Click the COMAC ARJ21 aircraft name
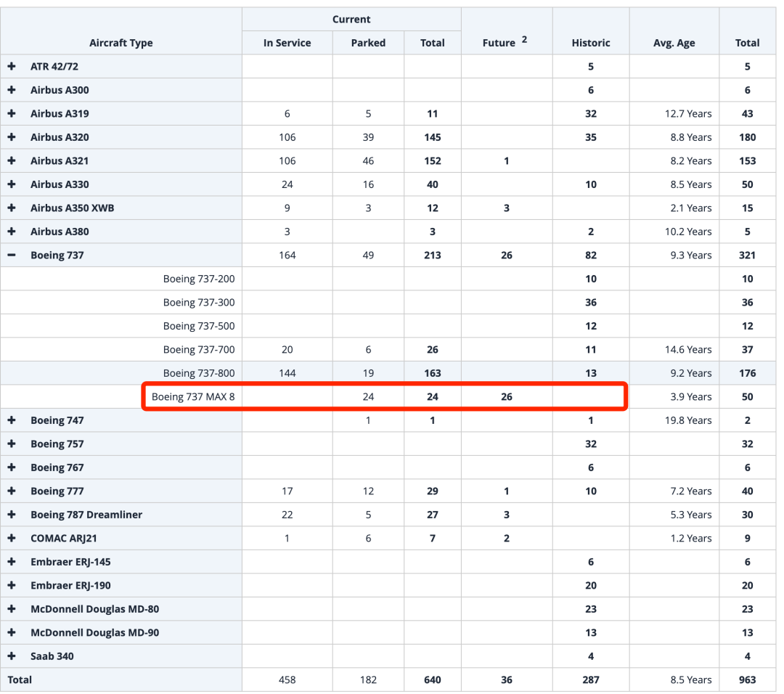The height and width of the screenshot is (694, 784). coord(63,538)
